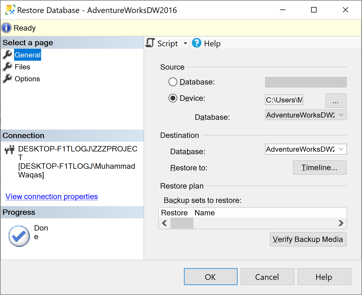Click the Cancel button
This screenshot has width=362, height=295.
coord(267,277)
